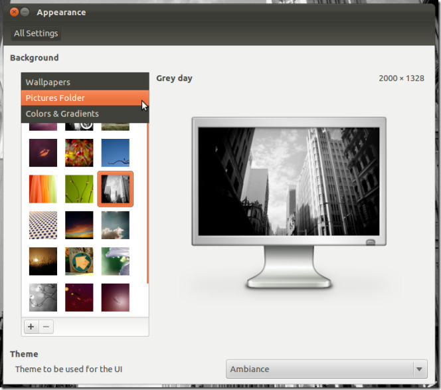Close the Appearance window
441x390 pixels.
click(x=14, y=12)
